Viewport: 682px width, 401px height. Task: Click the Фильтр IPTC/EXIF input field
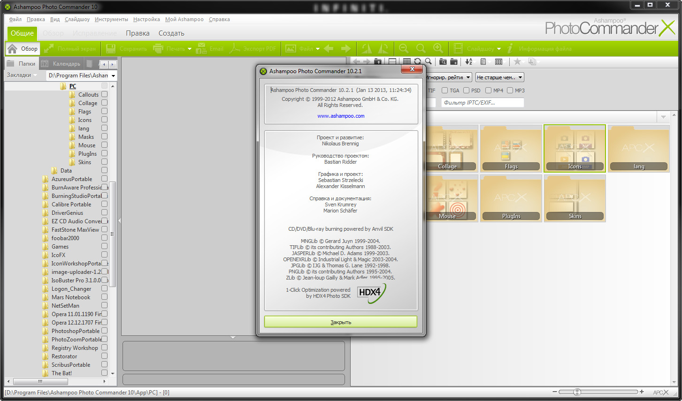click(x=483, y=102)
